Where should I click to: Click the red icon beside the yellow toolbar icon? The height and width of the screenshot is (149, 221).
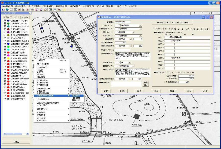59,10
